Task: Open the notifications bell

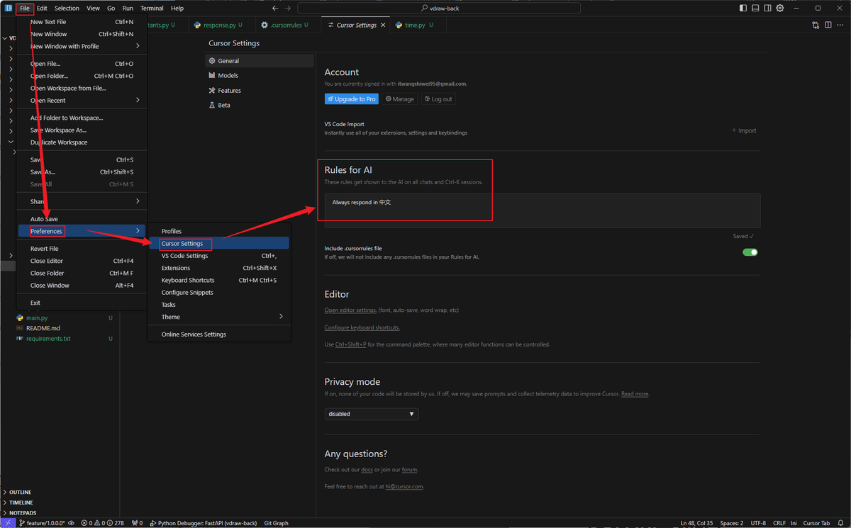Action: tap(840, 523)
